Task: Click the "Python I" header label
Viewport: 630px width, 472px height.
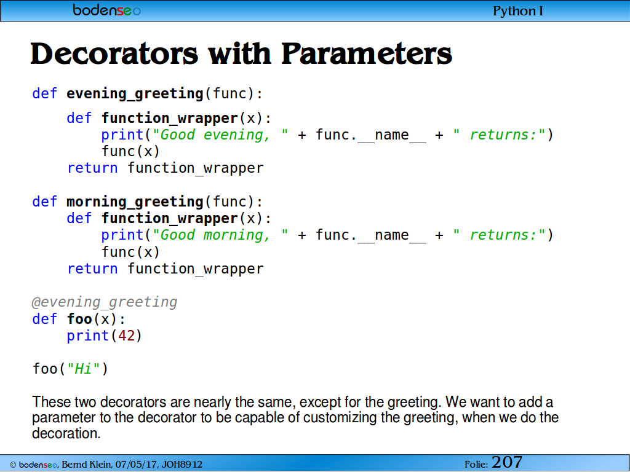Action: click(517, 11)
